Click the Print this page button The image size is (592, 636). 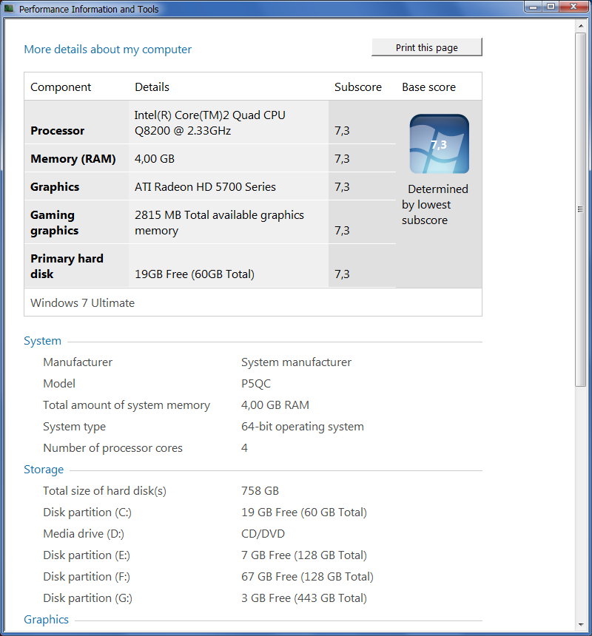(x=426, y=47)
